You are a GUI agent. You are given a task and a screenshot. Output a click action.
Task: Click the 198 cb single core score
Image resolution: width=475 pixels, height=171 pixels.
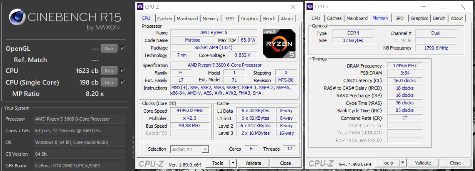click(89, 82)
